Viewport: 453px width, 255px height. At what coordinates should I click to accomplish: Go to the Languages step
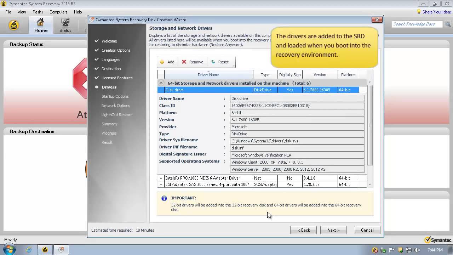tap(111, 59)
